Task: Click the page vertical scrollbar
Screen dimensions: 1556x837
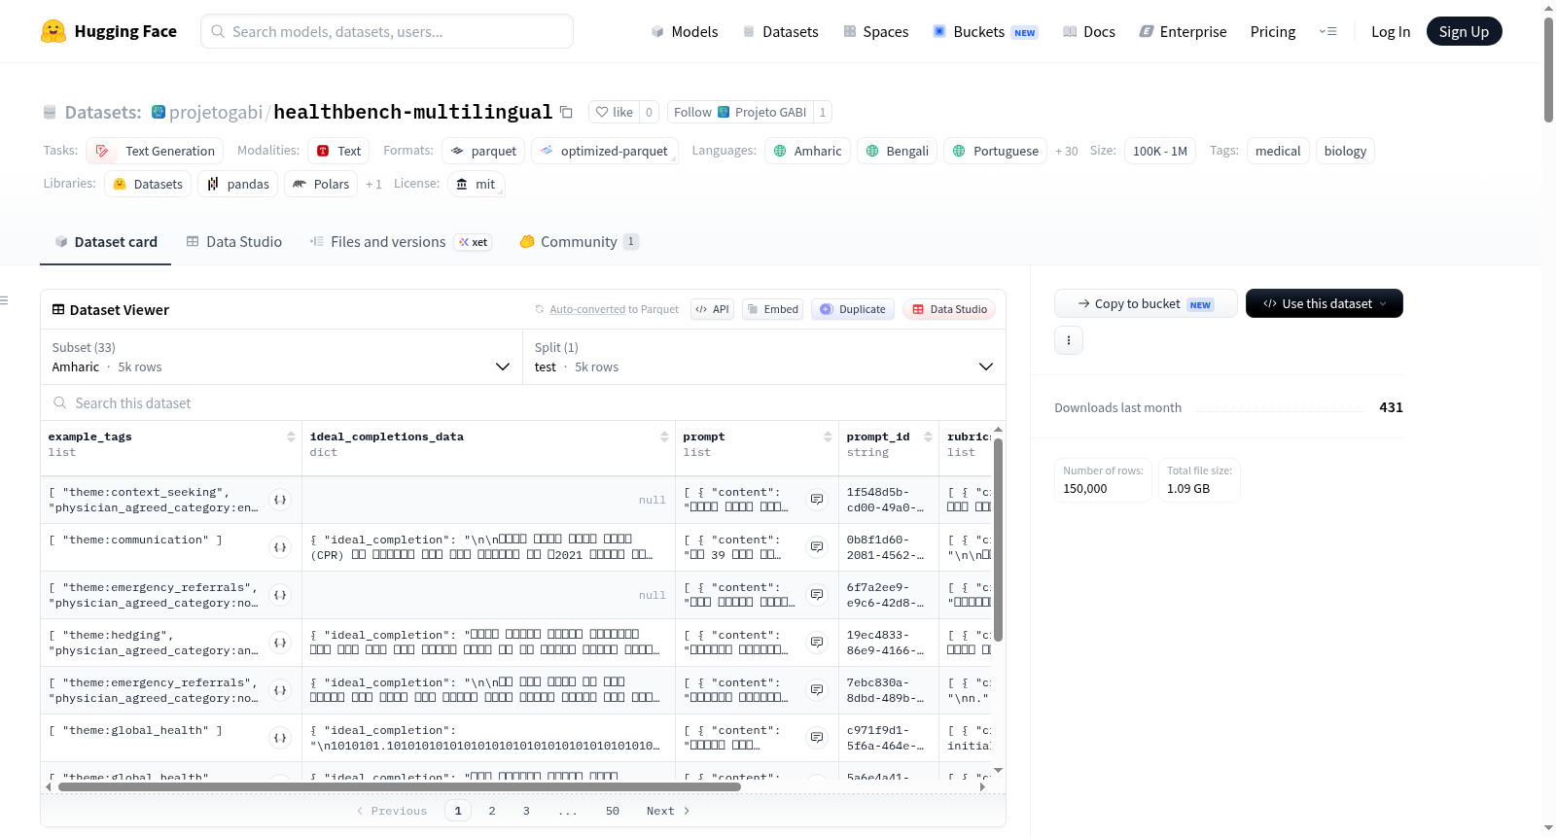Action: 1548,68
